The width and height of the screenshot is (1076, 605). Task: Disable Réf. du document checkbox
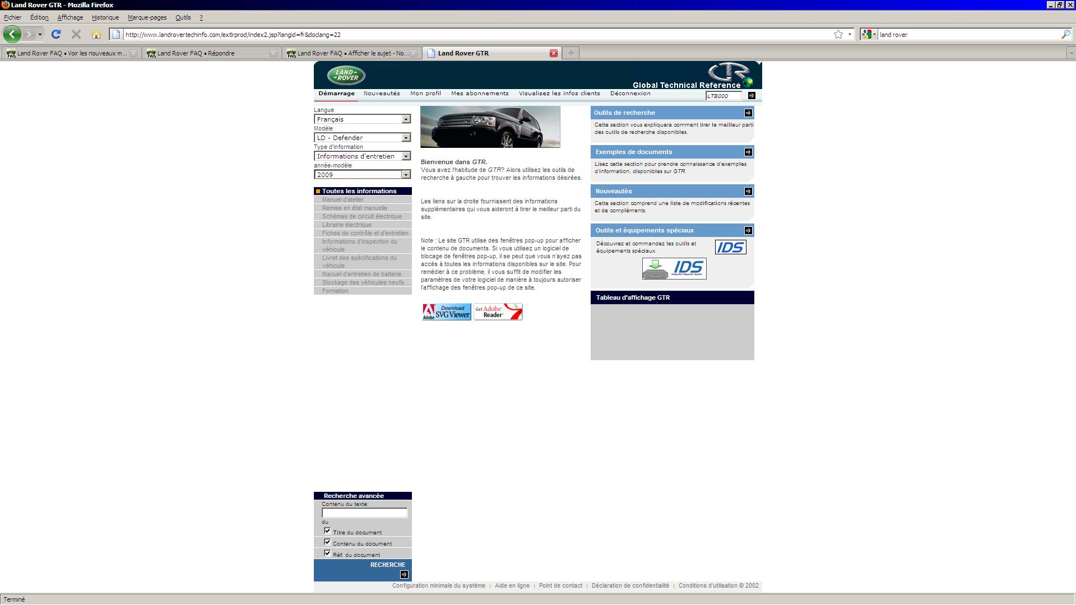(327, 553)
